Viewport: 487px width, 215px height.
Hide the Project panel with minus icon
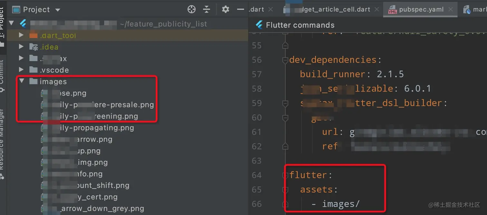[241, 10]
